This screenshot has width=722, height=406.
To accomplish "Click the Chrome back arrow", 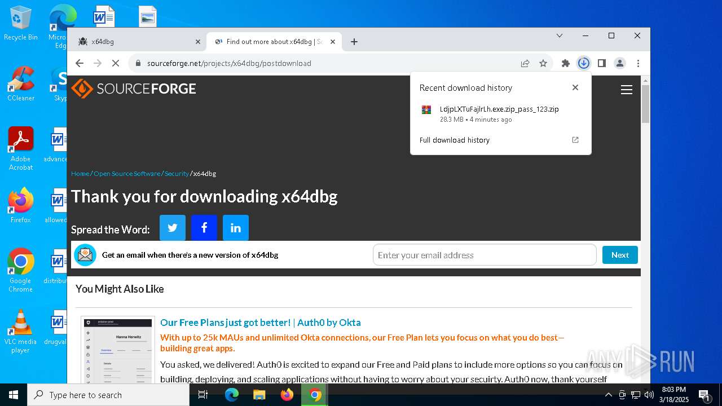I will 80,63.
